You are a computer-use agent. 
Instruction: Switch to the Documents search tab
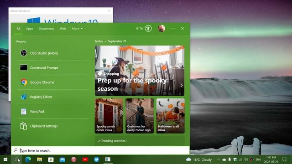click(47, 29)
